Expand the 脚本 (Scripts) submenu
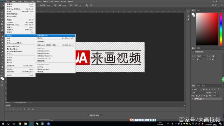The height and width of the screenshot is (126, 224). coord(20,60)
